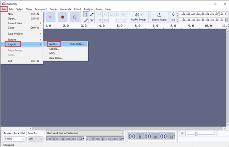
Task: Click the Skip to End button
Action: [x=51, y=17]
